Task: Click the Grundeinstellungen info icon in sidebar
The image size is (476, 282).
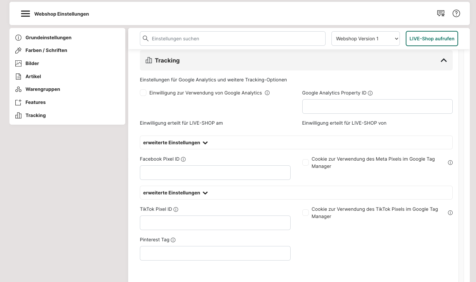Action: (18, 37)
